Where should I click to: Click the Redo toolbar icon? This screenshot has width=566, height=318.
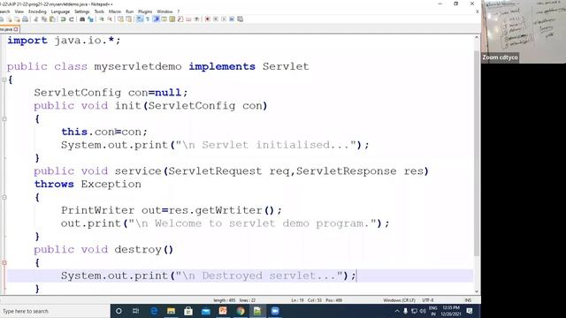71,19
